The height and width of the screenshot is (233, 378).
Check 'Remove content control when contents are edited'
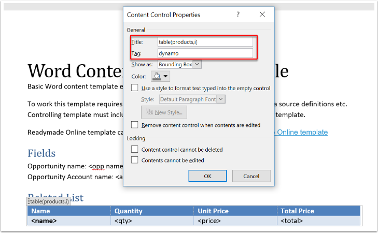pos(135,125)
